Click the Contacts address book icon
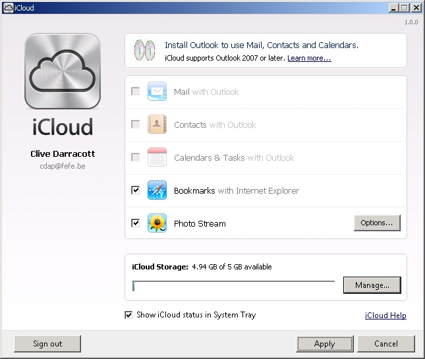This screenshot has width=425, height=359. coord(157,124)
